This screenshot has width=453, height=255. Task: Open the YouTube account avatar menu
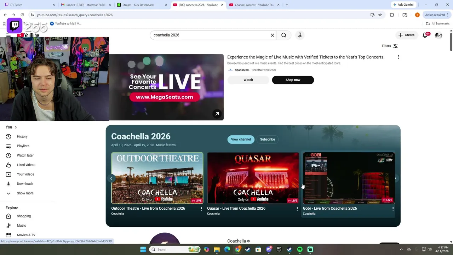click(438, 35)
